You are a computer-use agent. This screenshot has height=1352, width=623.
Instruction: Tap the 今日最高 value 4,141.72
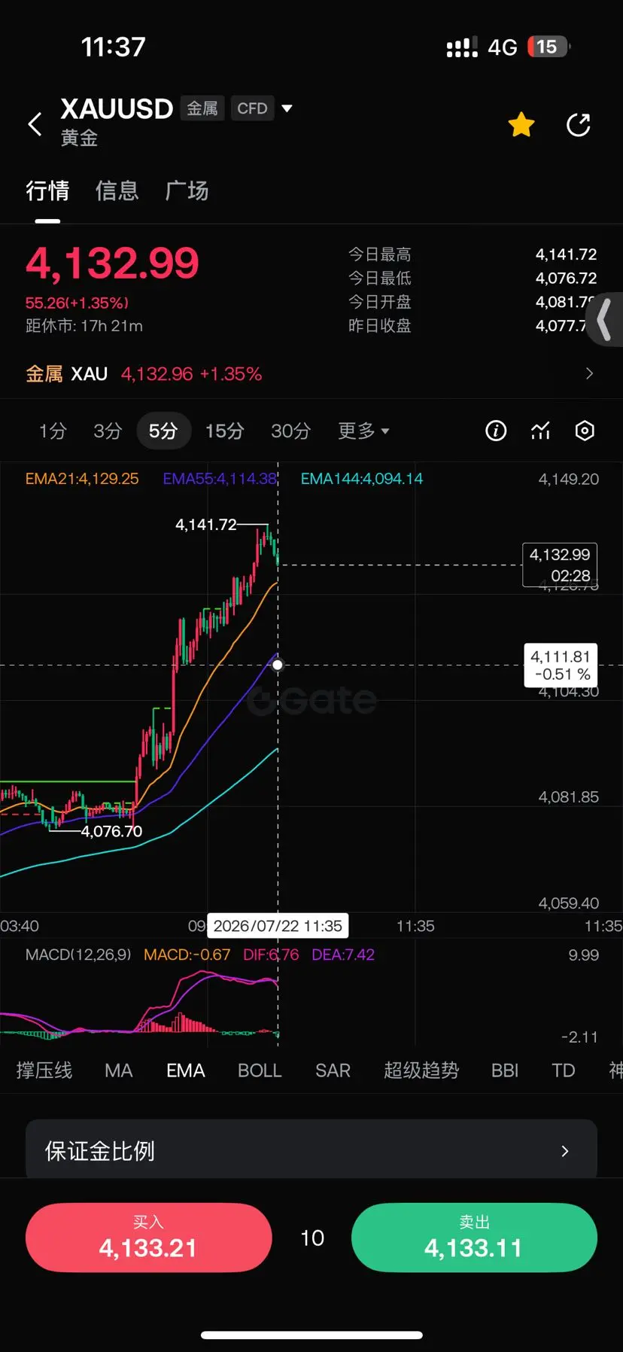click(566, 254)
